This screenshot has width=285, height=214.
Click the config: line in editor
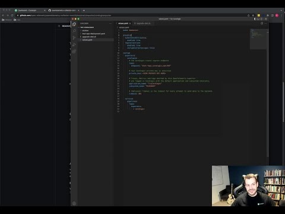tap(126, 53)
